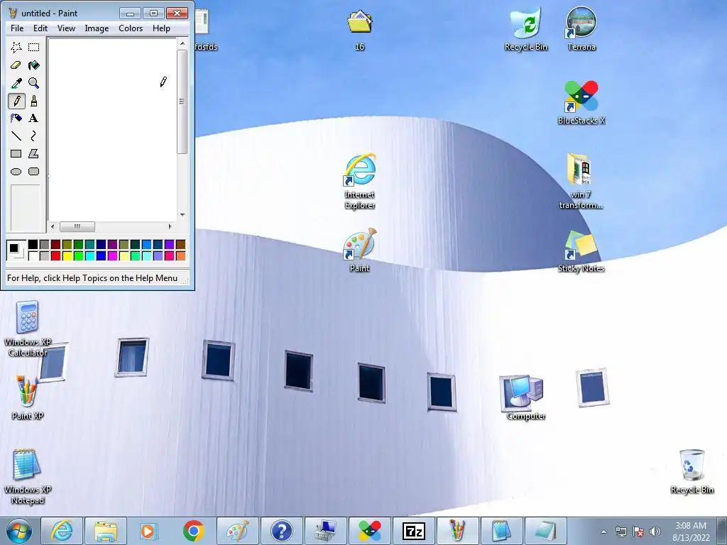
Task: Click the canvas scroll up arrow
Action: [x=182, y=43]
